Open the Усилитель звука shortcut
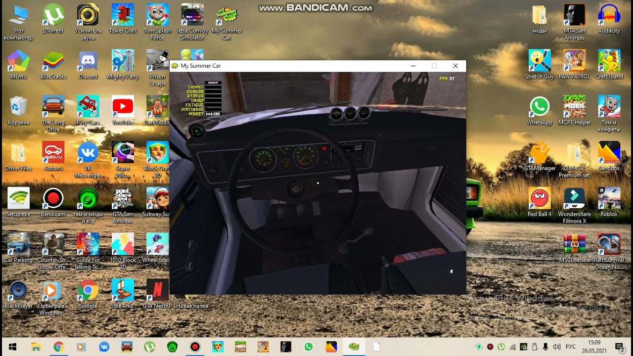 coord(88,22)
